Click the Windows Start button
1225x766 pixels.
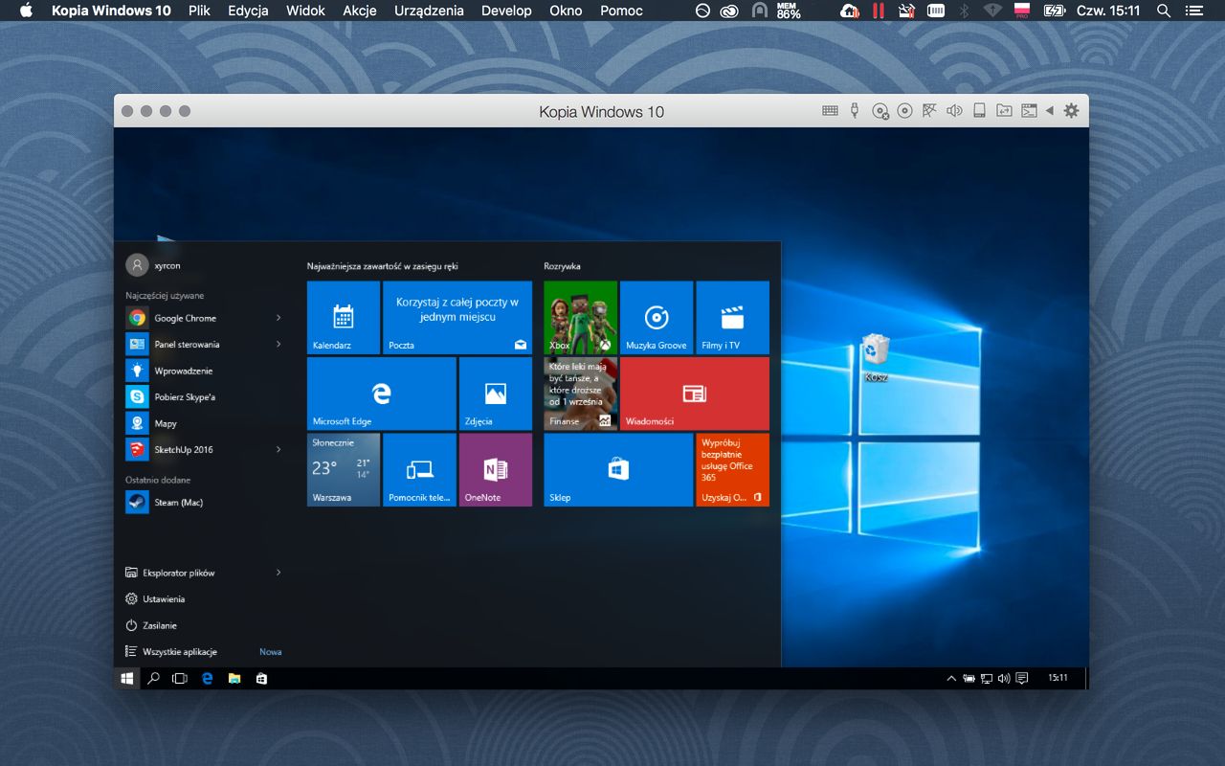(126, 679)
